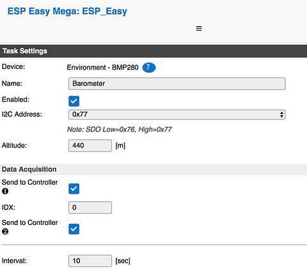Select note text SDO Low=0x76, High=0x77
This screenshot has width=307, height=276.
(x=120, y=129)
